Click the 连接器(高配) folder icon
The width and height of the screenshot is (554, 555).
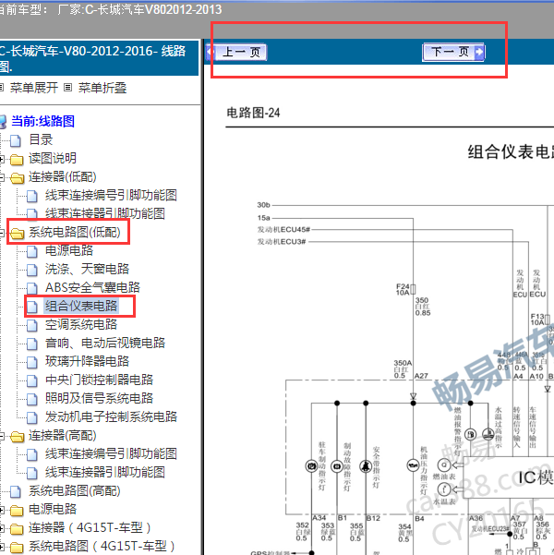click(x=17, y=437)
